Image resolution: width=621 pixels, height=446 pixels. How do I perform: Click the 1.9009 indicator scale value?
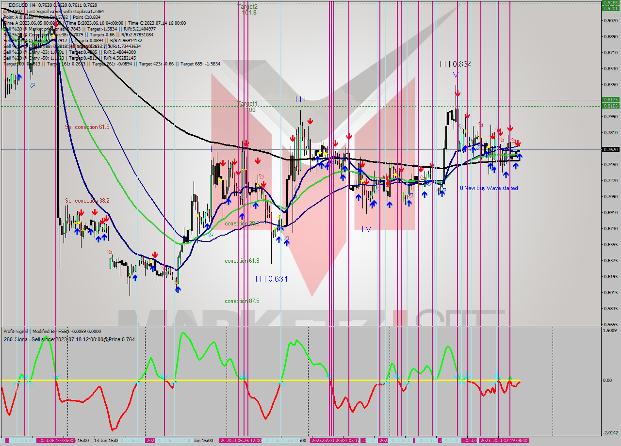[x=611, y=330]
